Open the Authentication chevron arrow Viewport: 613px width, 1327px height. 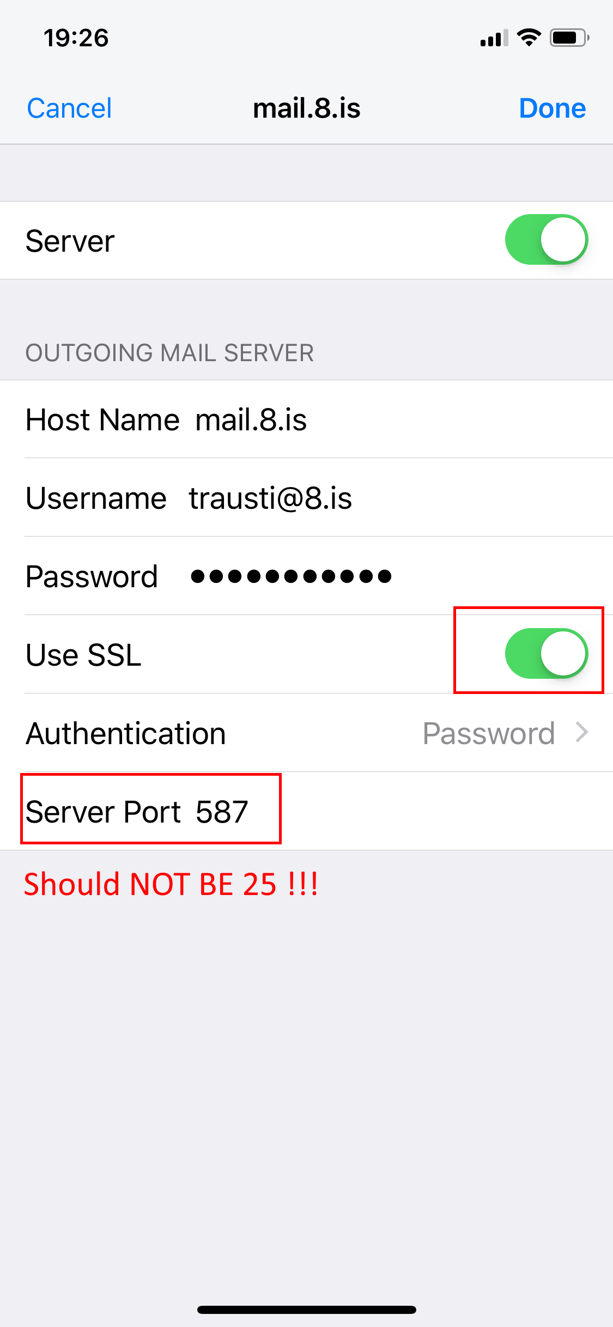[582, 733]
